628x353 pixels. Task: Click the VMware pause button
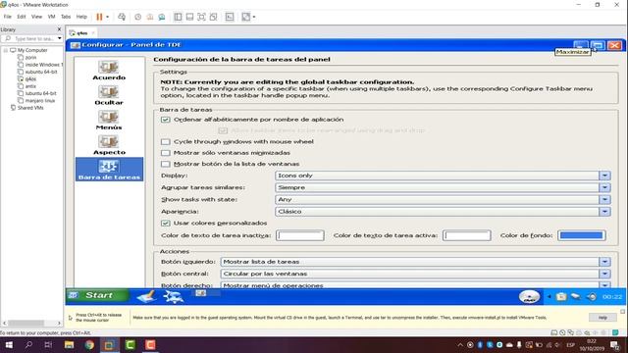[99, 17]
